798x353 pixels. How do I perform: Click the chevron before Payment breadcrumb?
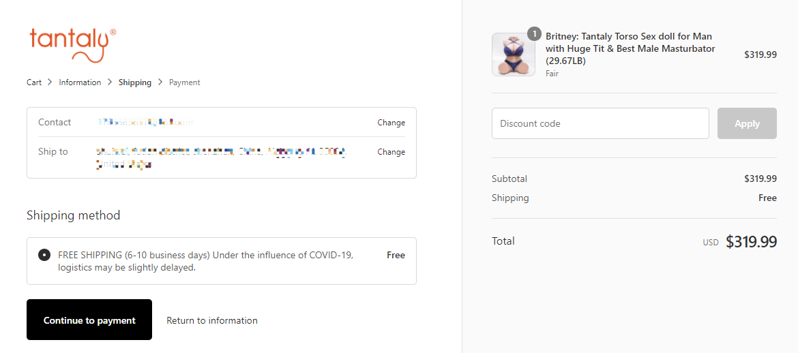tap(160, 82)
